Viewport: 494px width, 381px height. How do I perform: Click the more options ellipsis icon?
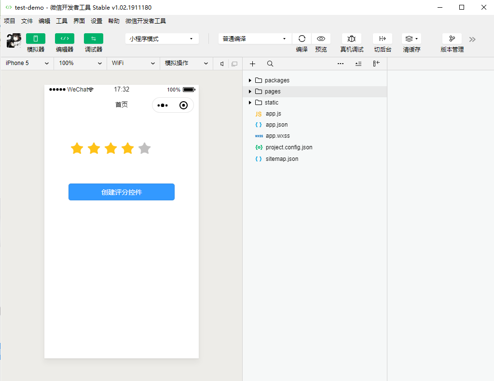[x=340, y=64]
